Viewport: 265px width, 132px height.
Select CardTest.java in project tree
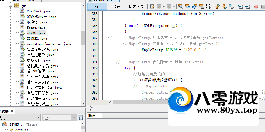pyautogui.click(x=39, y=11)
